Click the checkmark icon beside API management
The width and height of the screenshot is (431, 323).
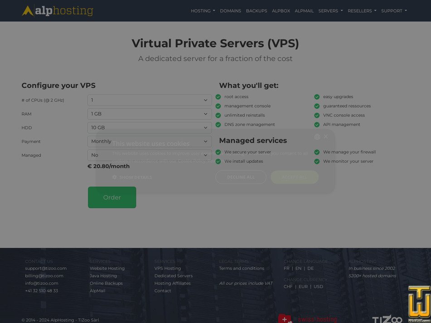pyautogui.click(x=317, y=125)
